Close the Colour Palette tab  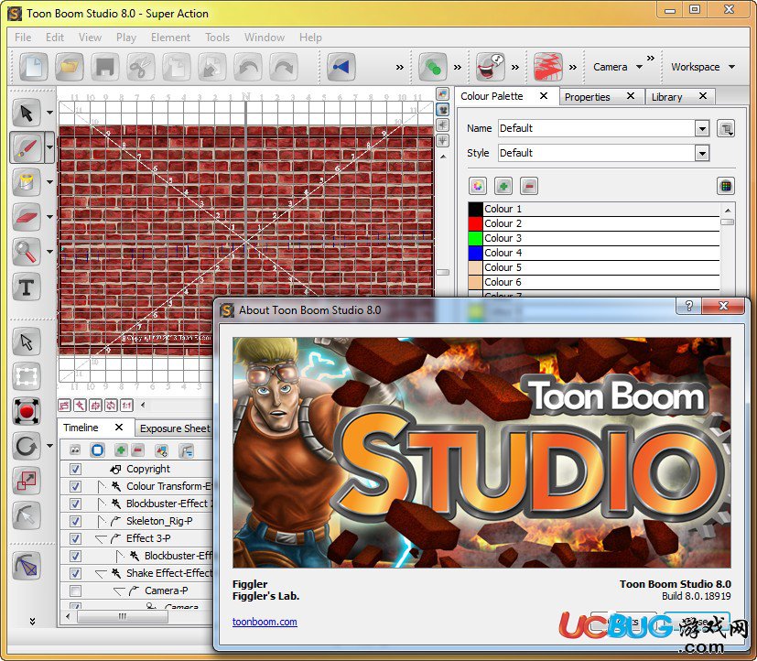coord(544,95)
